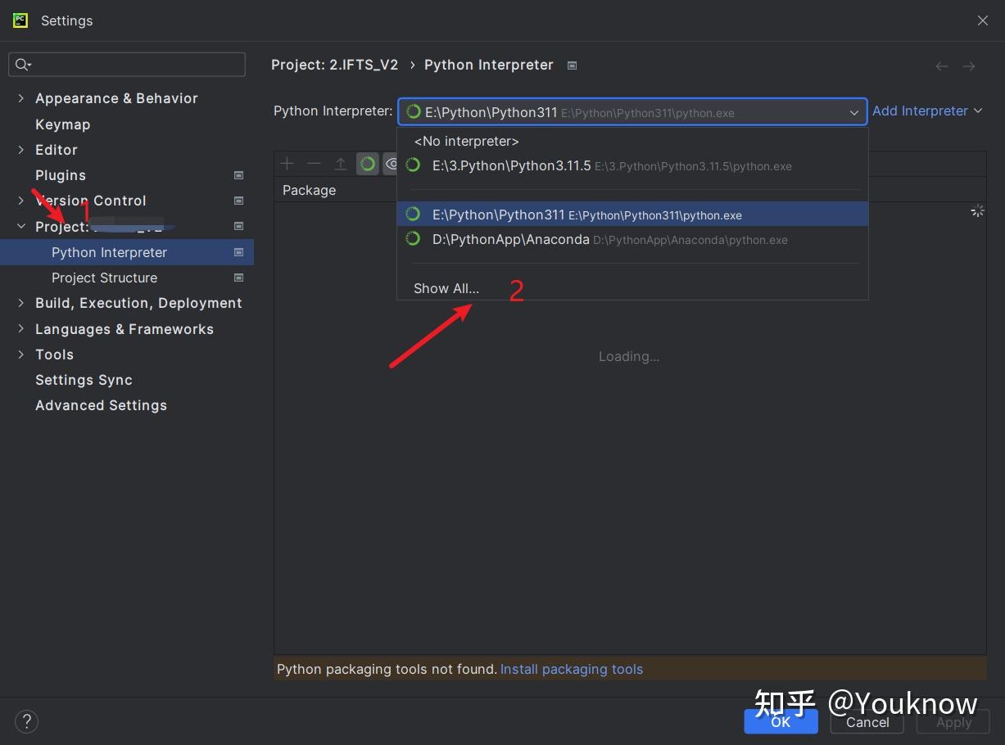Collapse the Python Interpreter combo box
The height and width of the screenshot is (745, 1005).
click(853, 113)
